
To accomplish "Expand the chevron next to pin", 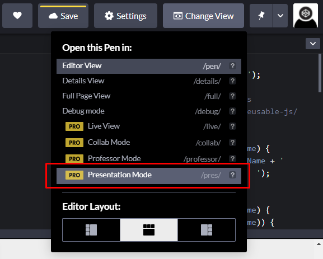I will (280, 16).
